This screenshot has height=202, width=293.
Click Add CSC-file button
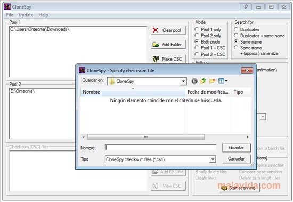tap(168, 172)
